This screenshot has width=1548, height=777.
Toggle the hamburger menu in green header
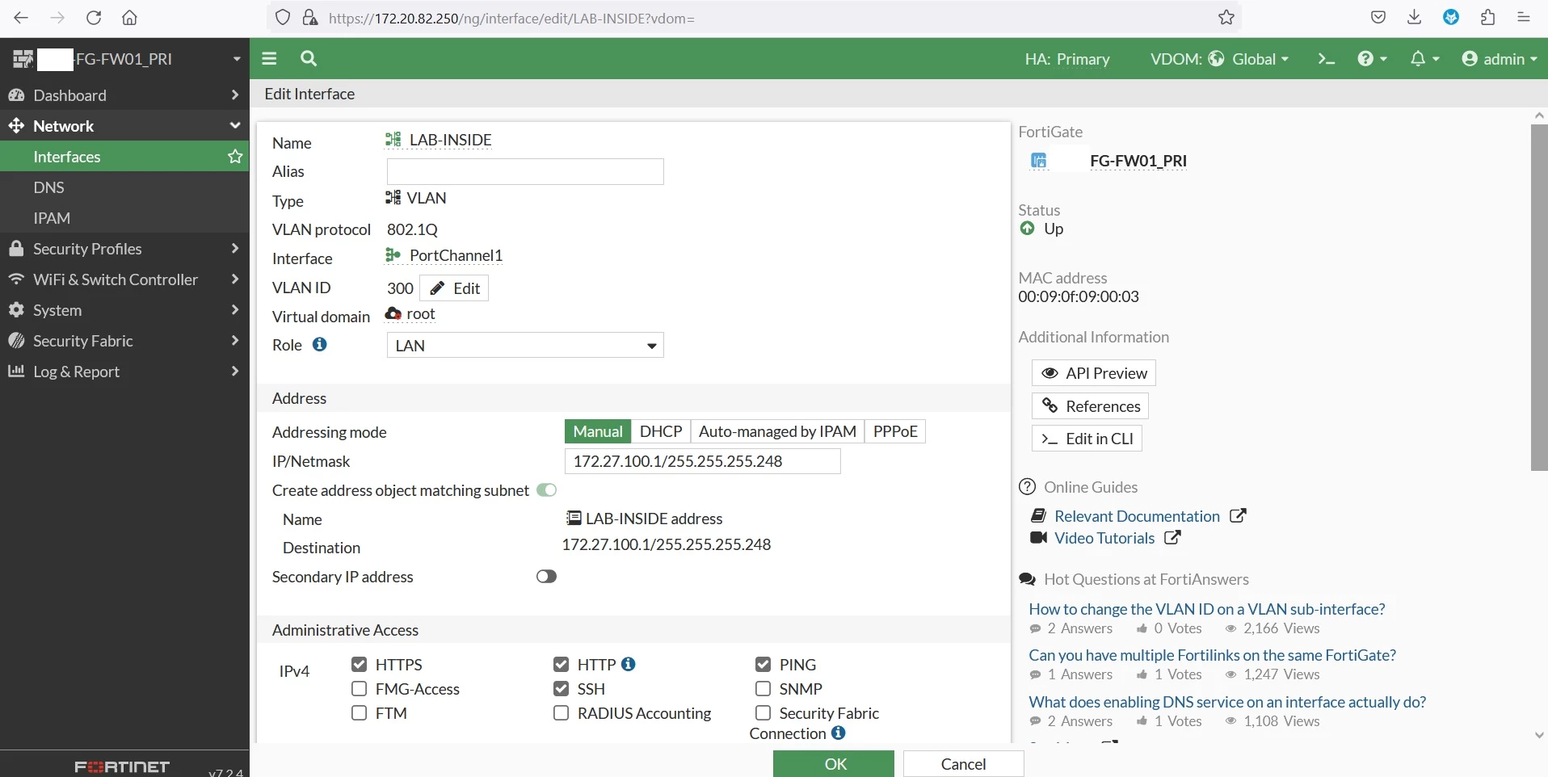tap(269, 58)
